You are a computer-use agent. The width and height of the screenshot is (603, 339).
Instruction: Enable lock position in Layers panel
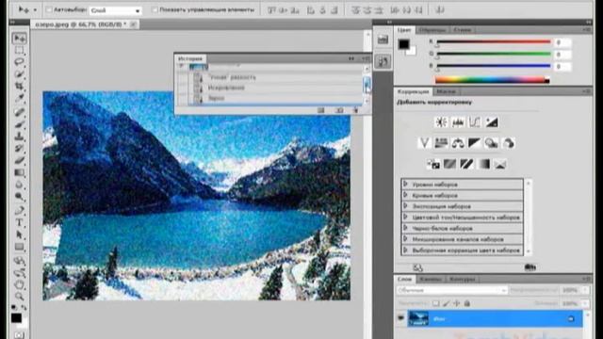[x=456, y=303]
